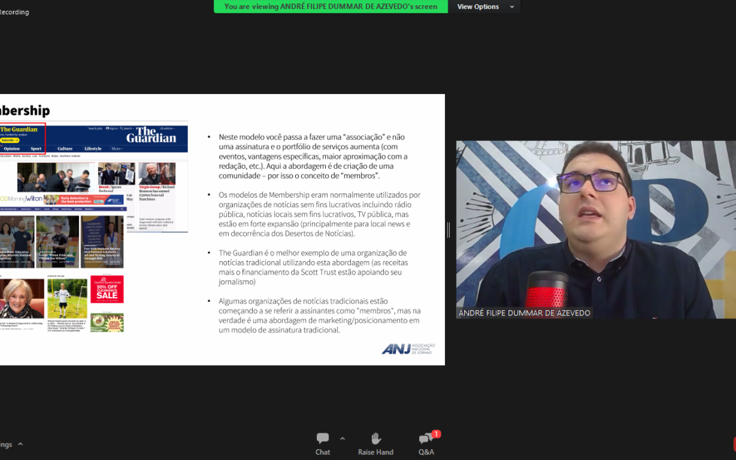Expand the audio settings chevron at bottom left
736x460 pixels.
coord(20,444)
